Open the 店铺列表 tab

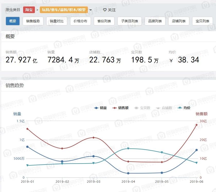point(179,21)
